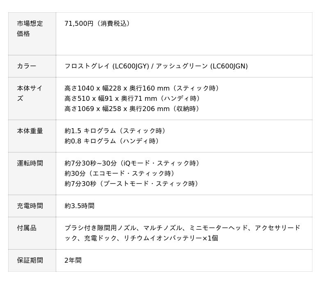Click the フロストグレイ (LC600JGY) color text

click(107, 66)
